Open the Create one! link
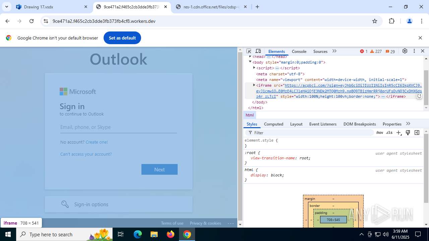Image resolution: width=429 pixels, height=241 pixels. [97, 142]
